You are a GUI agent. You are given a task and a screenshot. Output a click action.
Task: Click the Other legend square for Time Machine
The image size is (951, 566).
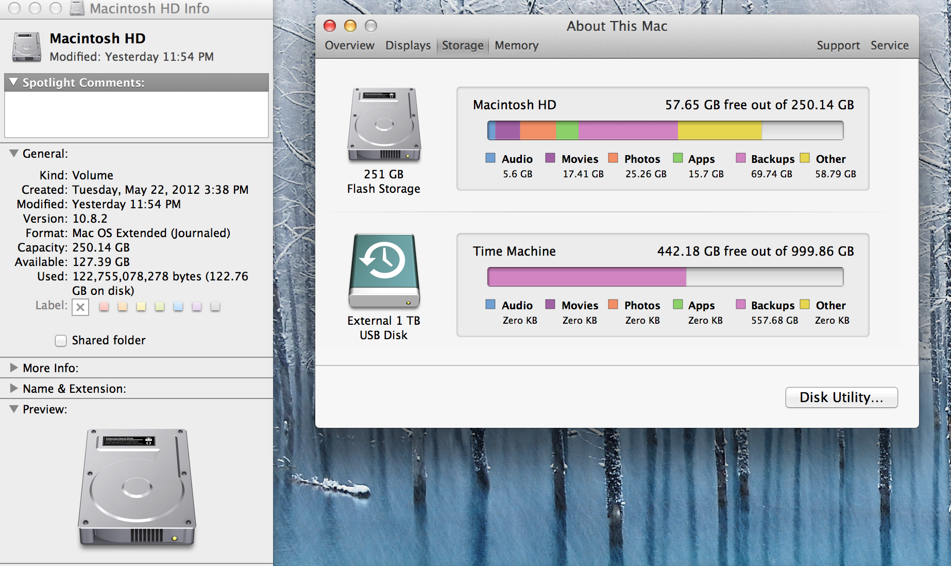pyautogui.click(x=805, y=305)
